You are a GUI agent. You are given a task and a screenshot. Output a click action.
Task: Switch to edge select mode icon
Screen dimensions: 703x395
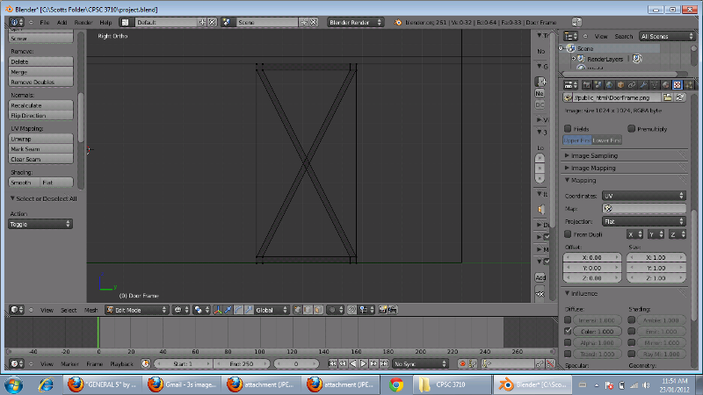pyautogui.click(x=308, y=310)
